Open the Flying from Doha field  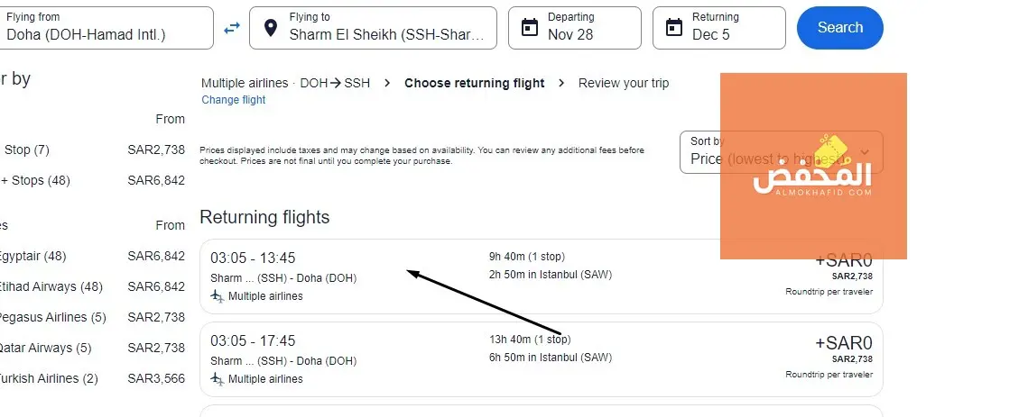(107, 28)
